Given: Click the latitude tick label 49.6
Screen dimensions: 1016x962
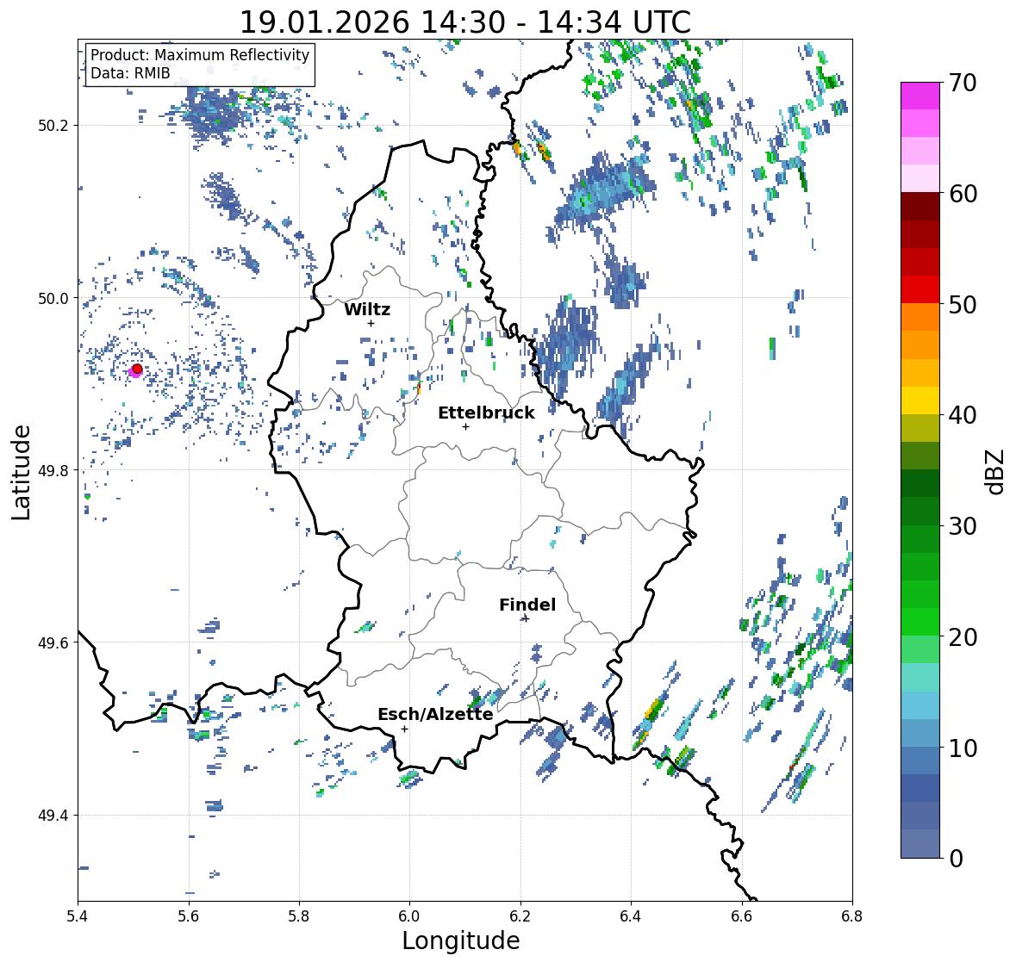Looking at the screenshot, I should click(x=53, y=642).
